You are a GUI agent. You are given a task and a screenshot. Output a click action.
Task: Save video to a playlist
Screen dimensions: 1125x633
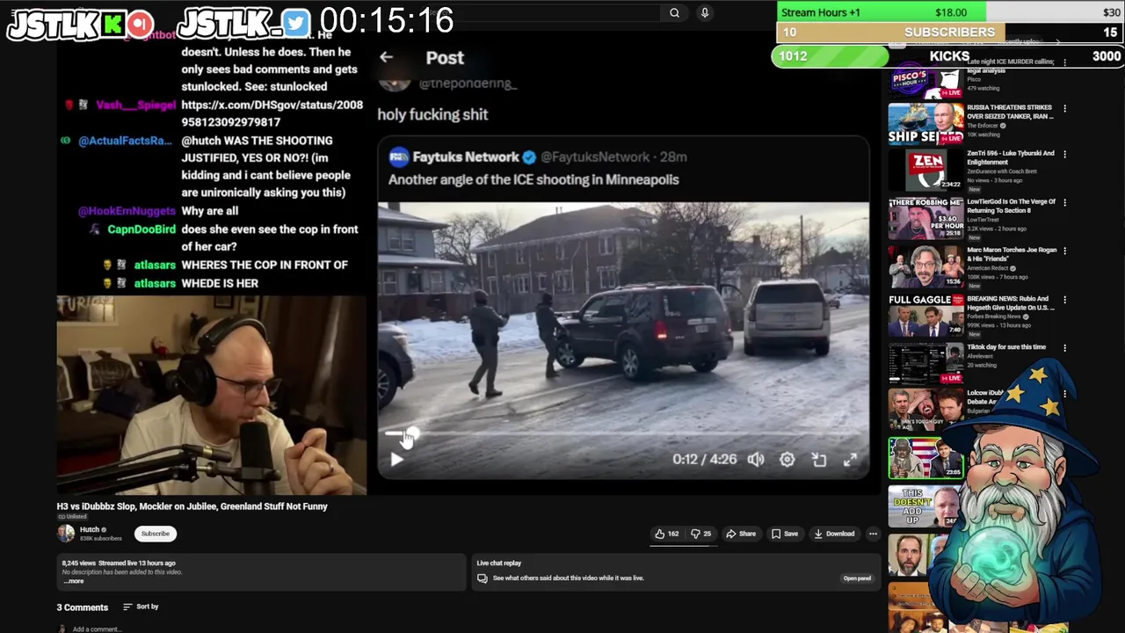785,534
